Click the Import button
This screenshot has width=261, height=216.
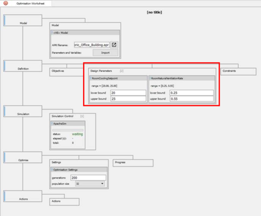pos(105,52)
